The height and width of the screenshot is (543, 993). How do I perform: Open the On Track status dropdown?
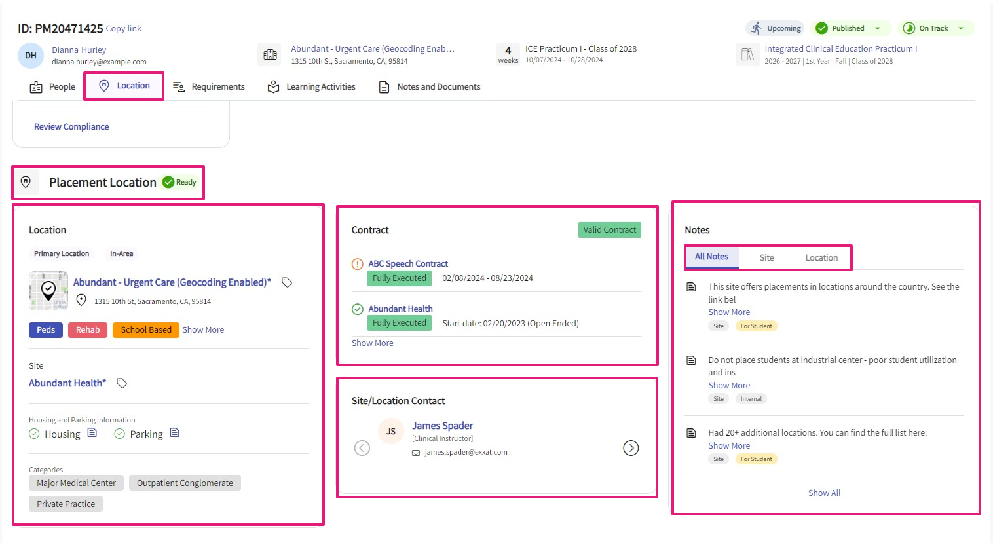pyautogui.click(x=961, y=28)
